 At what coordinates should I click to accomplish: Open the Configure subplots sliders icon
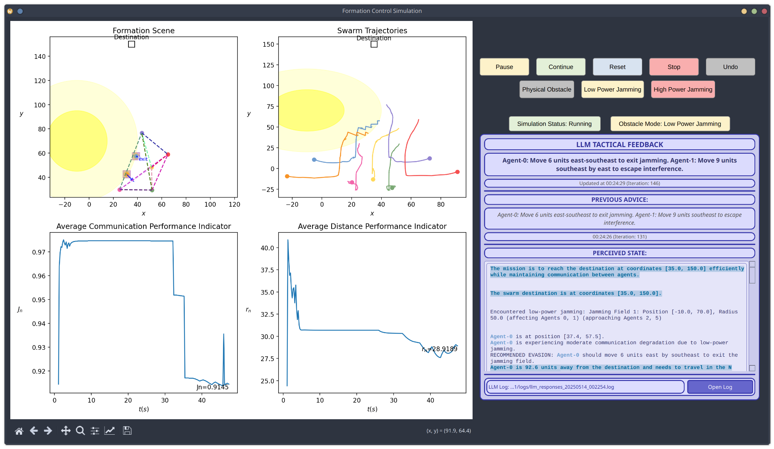point(95,431)
